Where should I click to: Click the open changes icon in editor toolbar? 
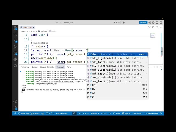(153, 27)
